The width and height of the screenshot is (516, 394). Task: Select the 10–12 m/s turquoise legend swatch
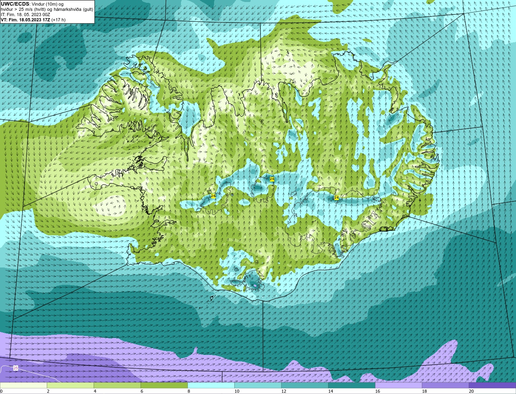[x=258, y=386]
